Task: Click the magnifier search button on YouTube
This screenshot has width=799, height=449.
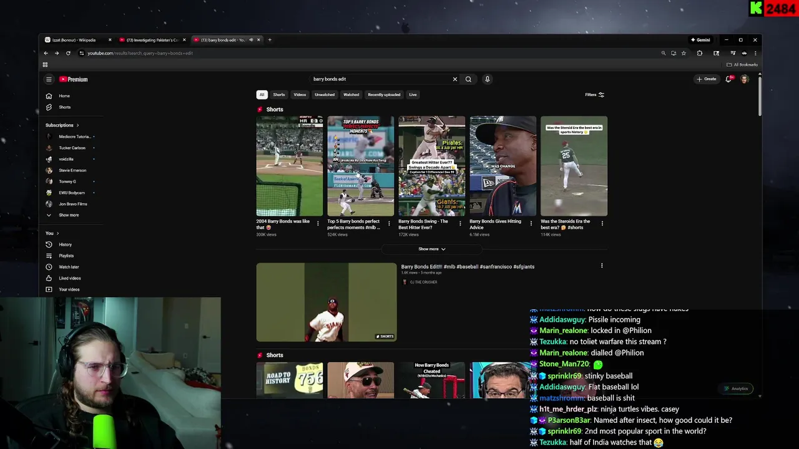Action: coord(468,79)
